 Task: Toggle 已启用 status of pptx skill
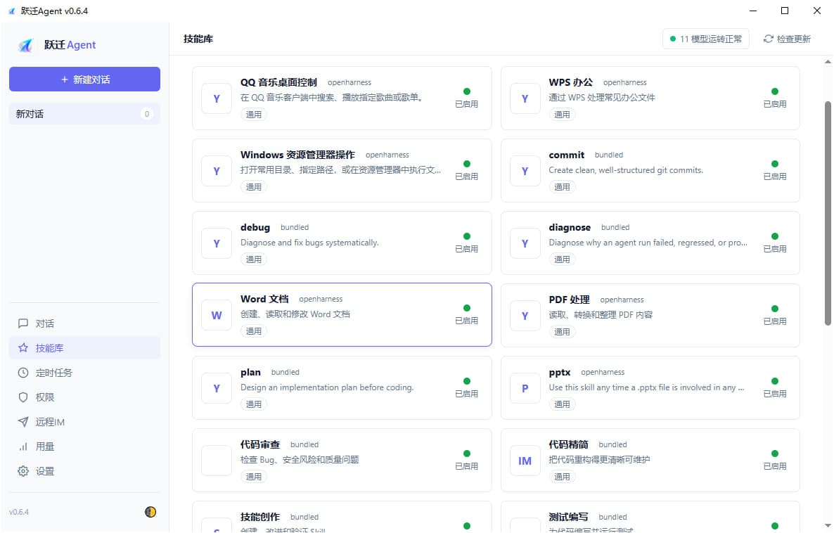[774, 387]
